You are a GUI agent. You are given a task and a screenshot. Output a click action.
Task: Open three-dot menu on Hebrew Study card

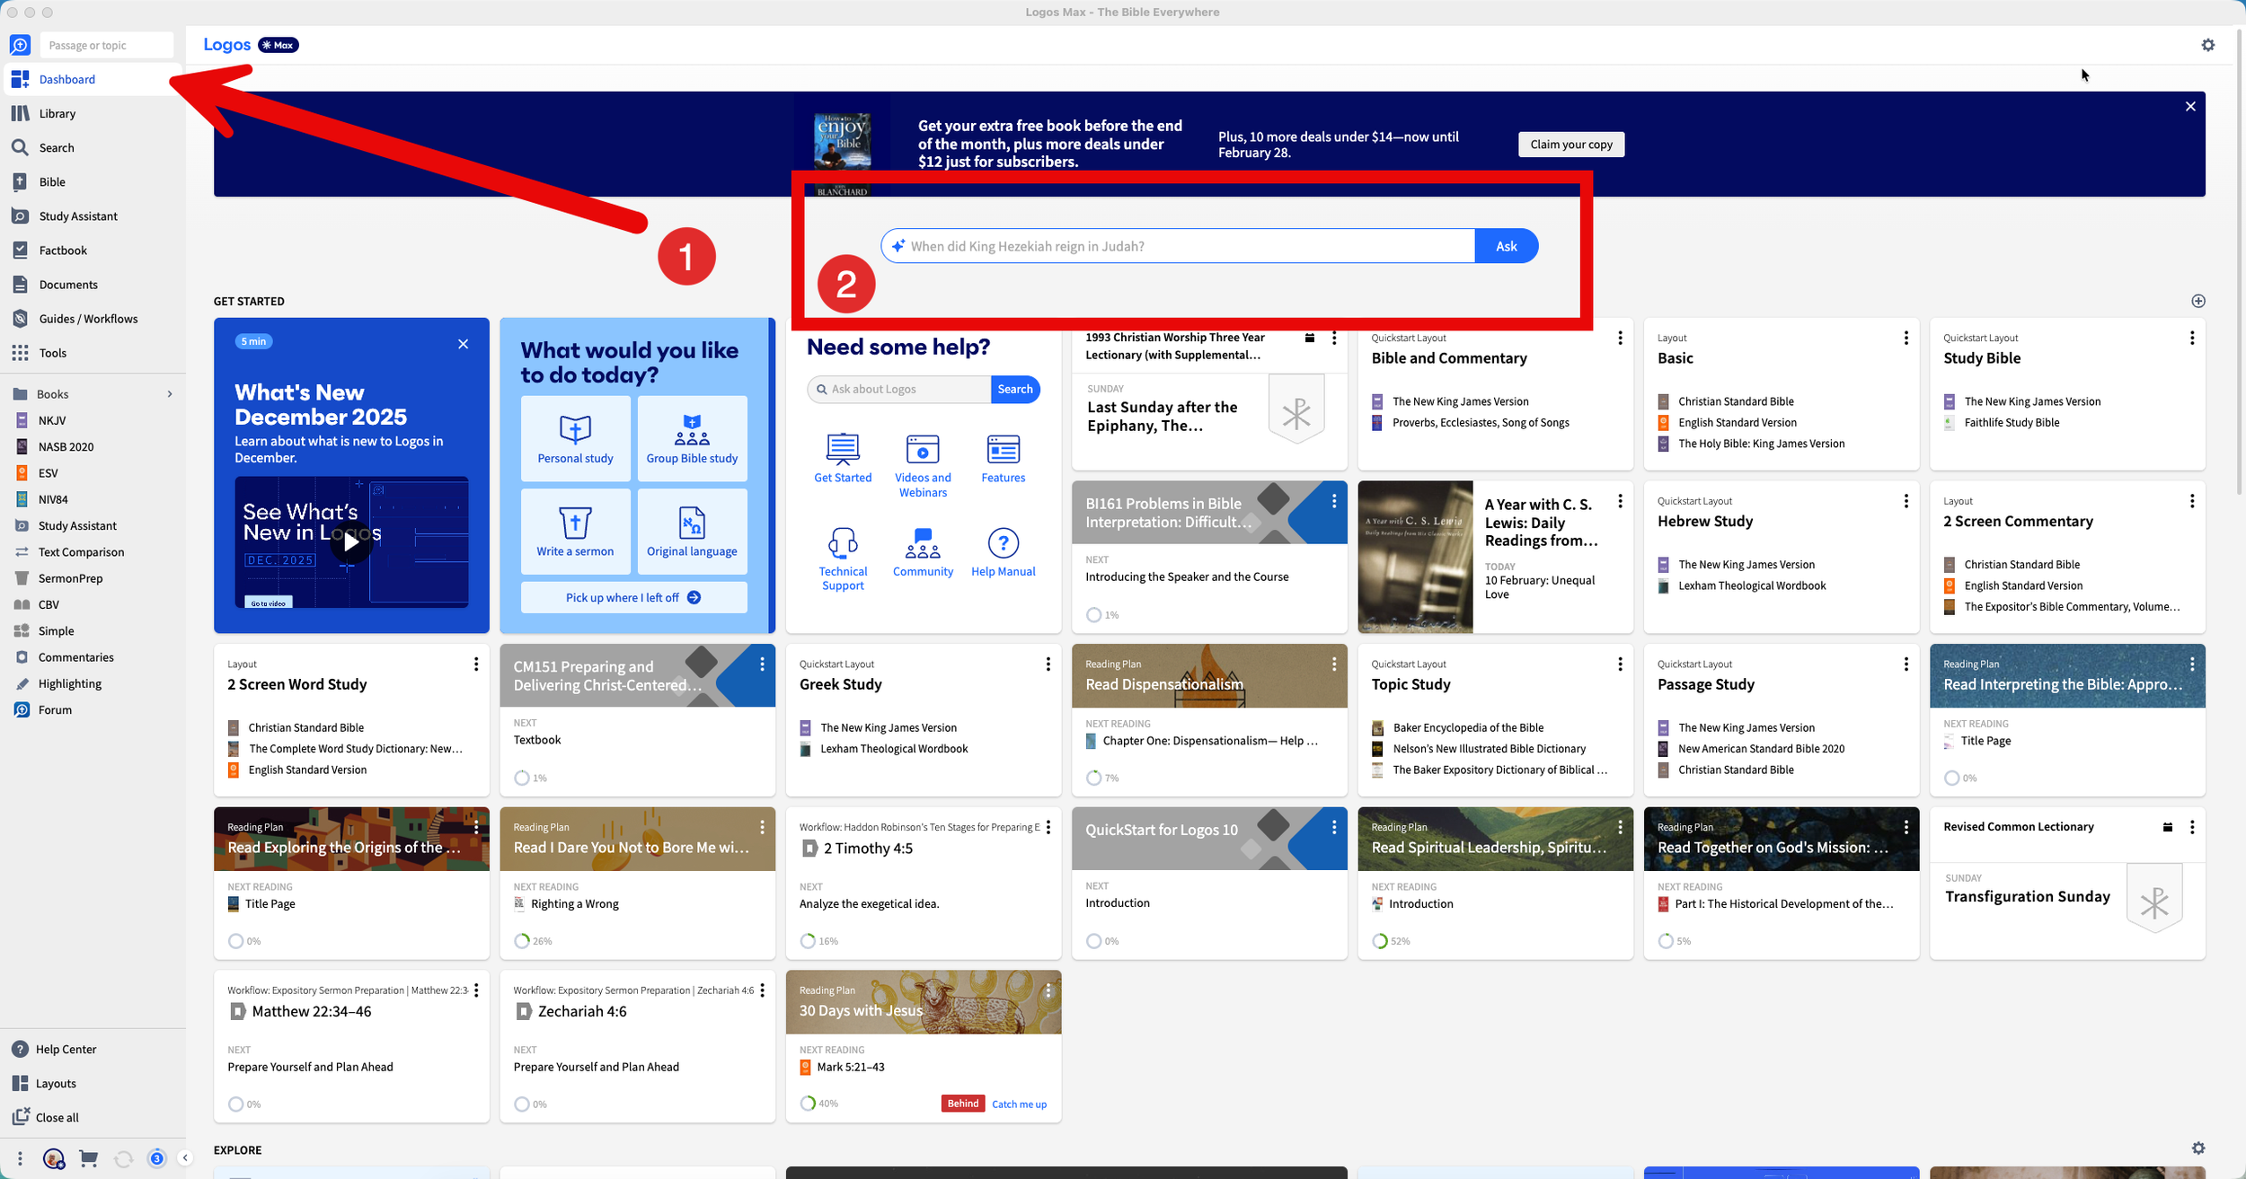(1906, 501)
